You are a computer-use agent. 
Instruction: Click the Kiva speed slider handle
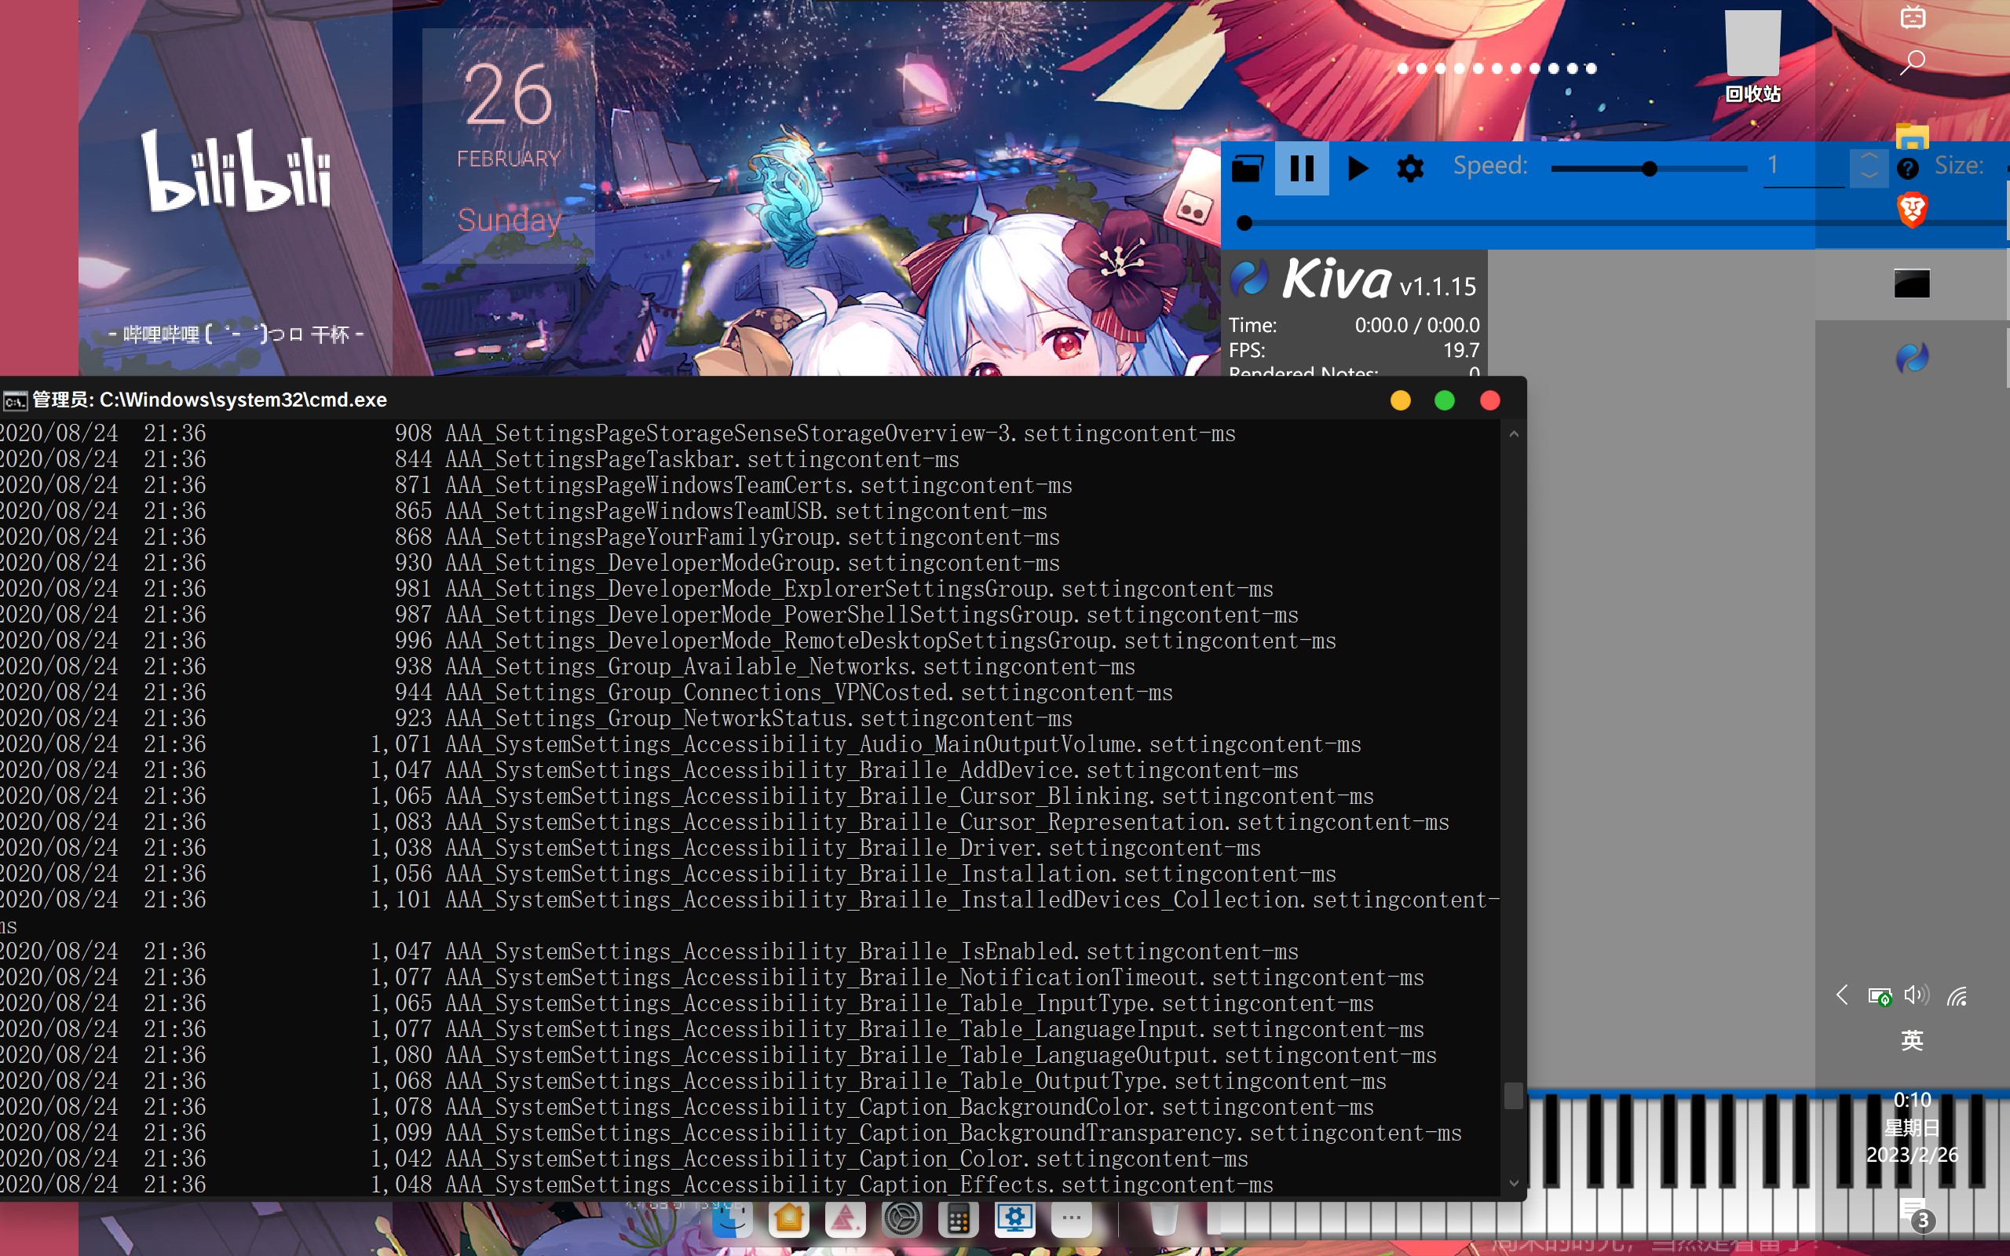1650,170
